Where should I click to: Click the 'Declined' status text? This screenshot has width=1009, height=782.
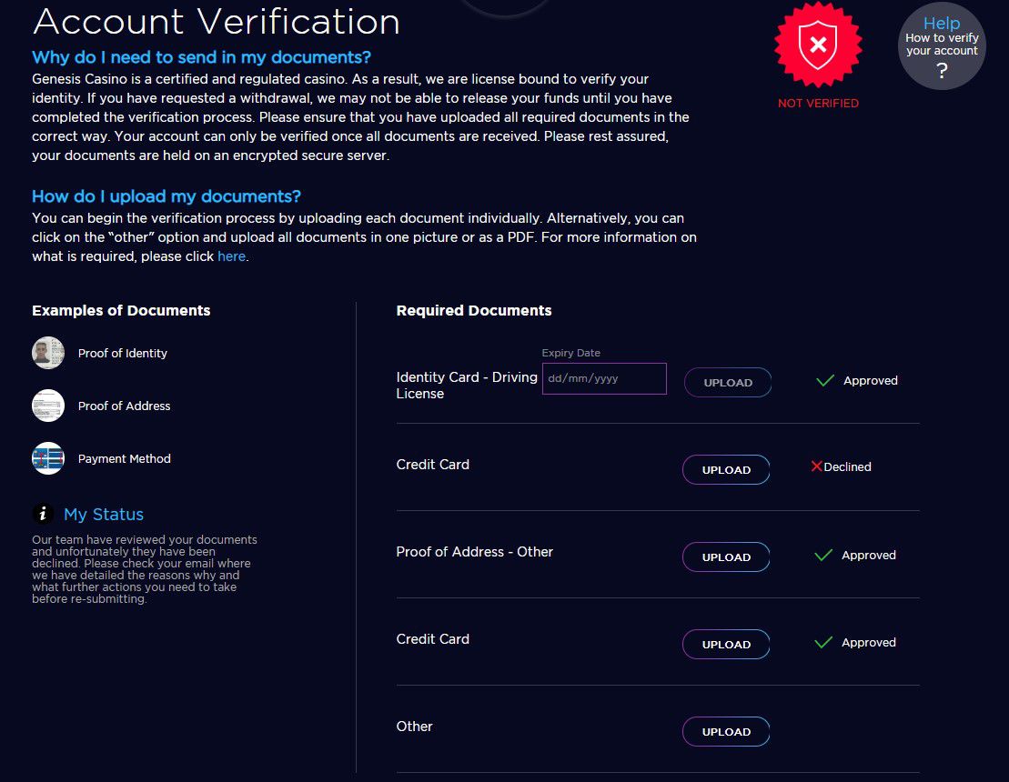point(847,466)
